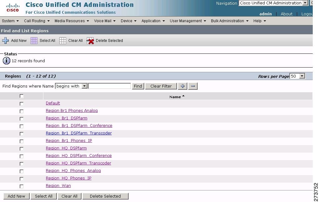Open the Region_HQ_Phones_IP link
319x202 pixels.
(x=69, y=178)
